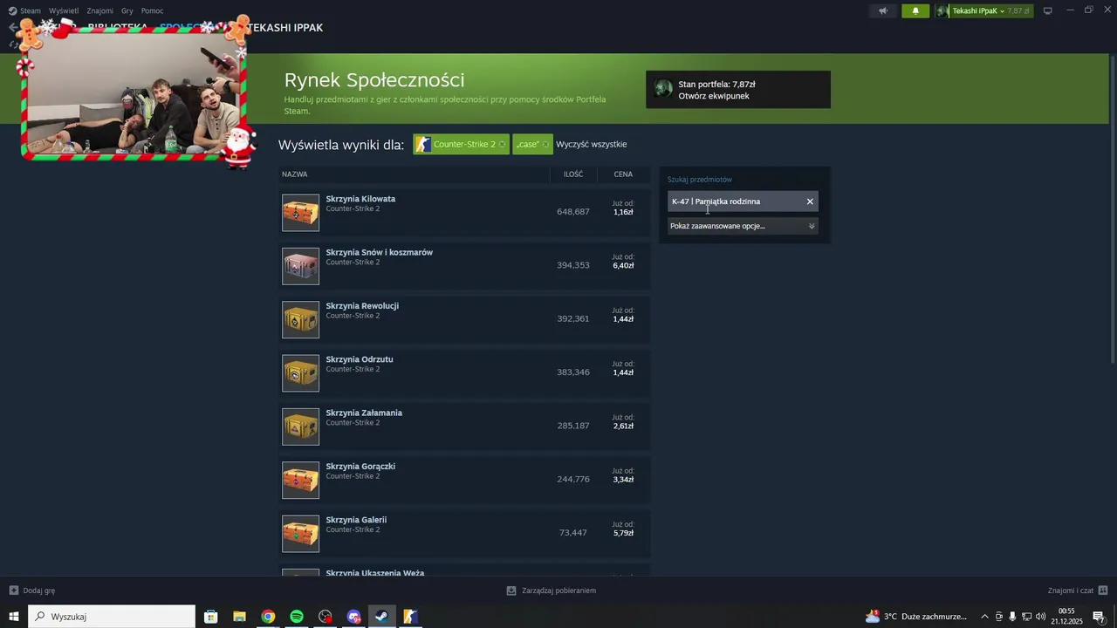1117x628 pixels.
Task: Switch to Big Picture mode icon
Action: tap(1048, 10)
